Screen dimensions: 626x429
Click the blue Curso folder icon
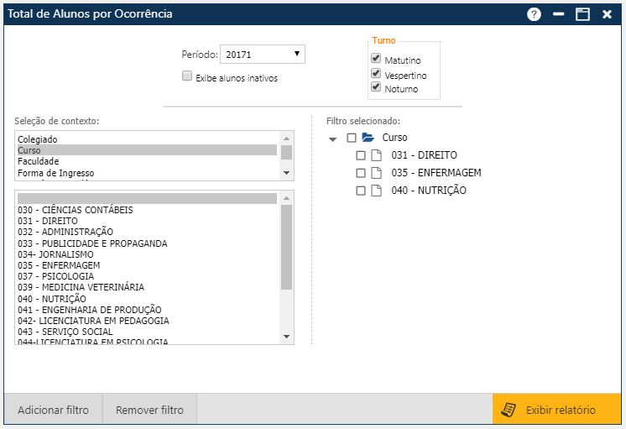coord(368,138)
